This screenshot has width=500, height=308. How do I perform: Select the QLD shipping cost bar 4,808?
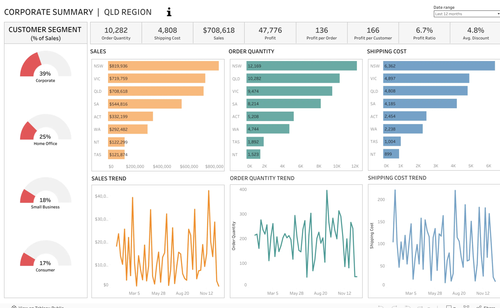pyautogui.click(x=425, y=91)
